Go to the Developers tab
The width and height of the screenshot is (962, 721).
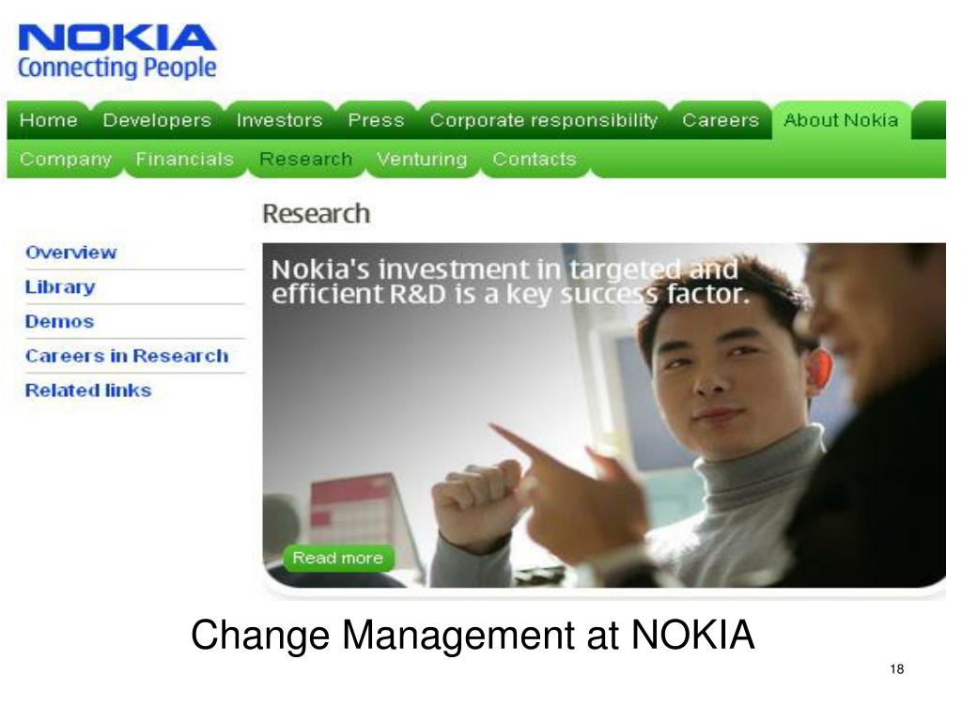pyautogui.click(x=157, y=120)
